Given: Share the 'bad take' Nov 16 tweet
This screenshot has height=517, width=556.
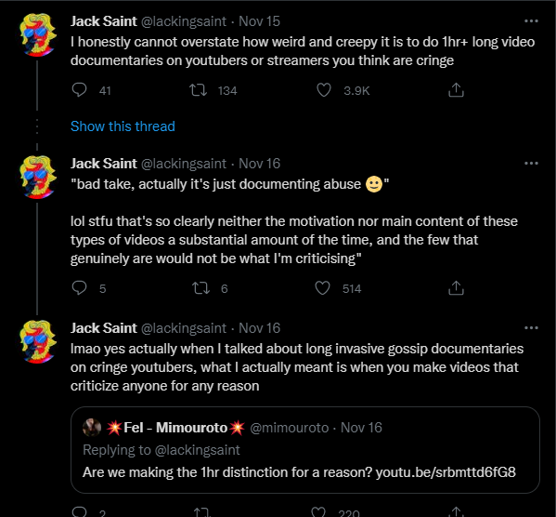Looking at the screenshot, I should pos(456,288).
